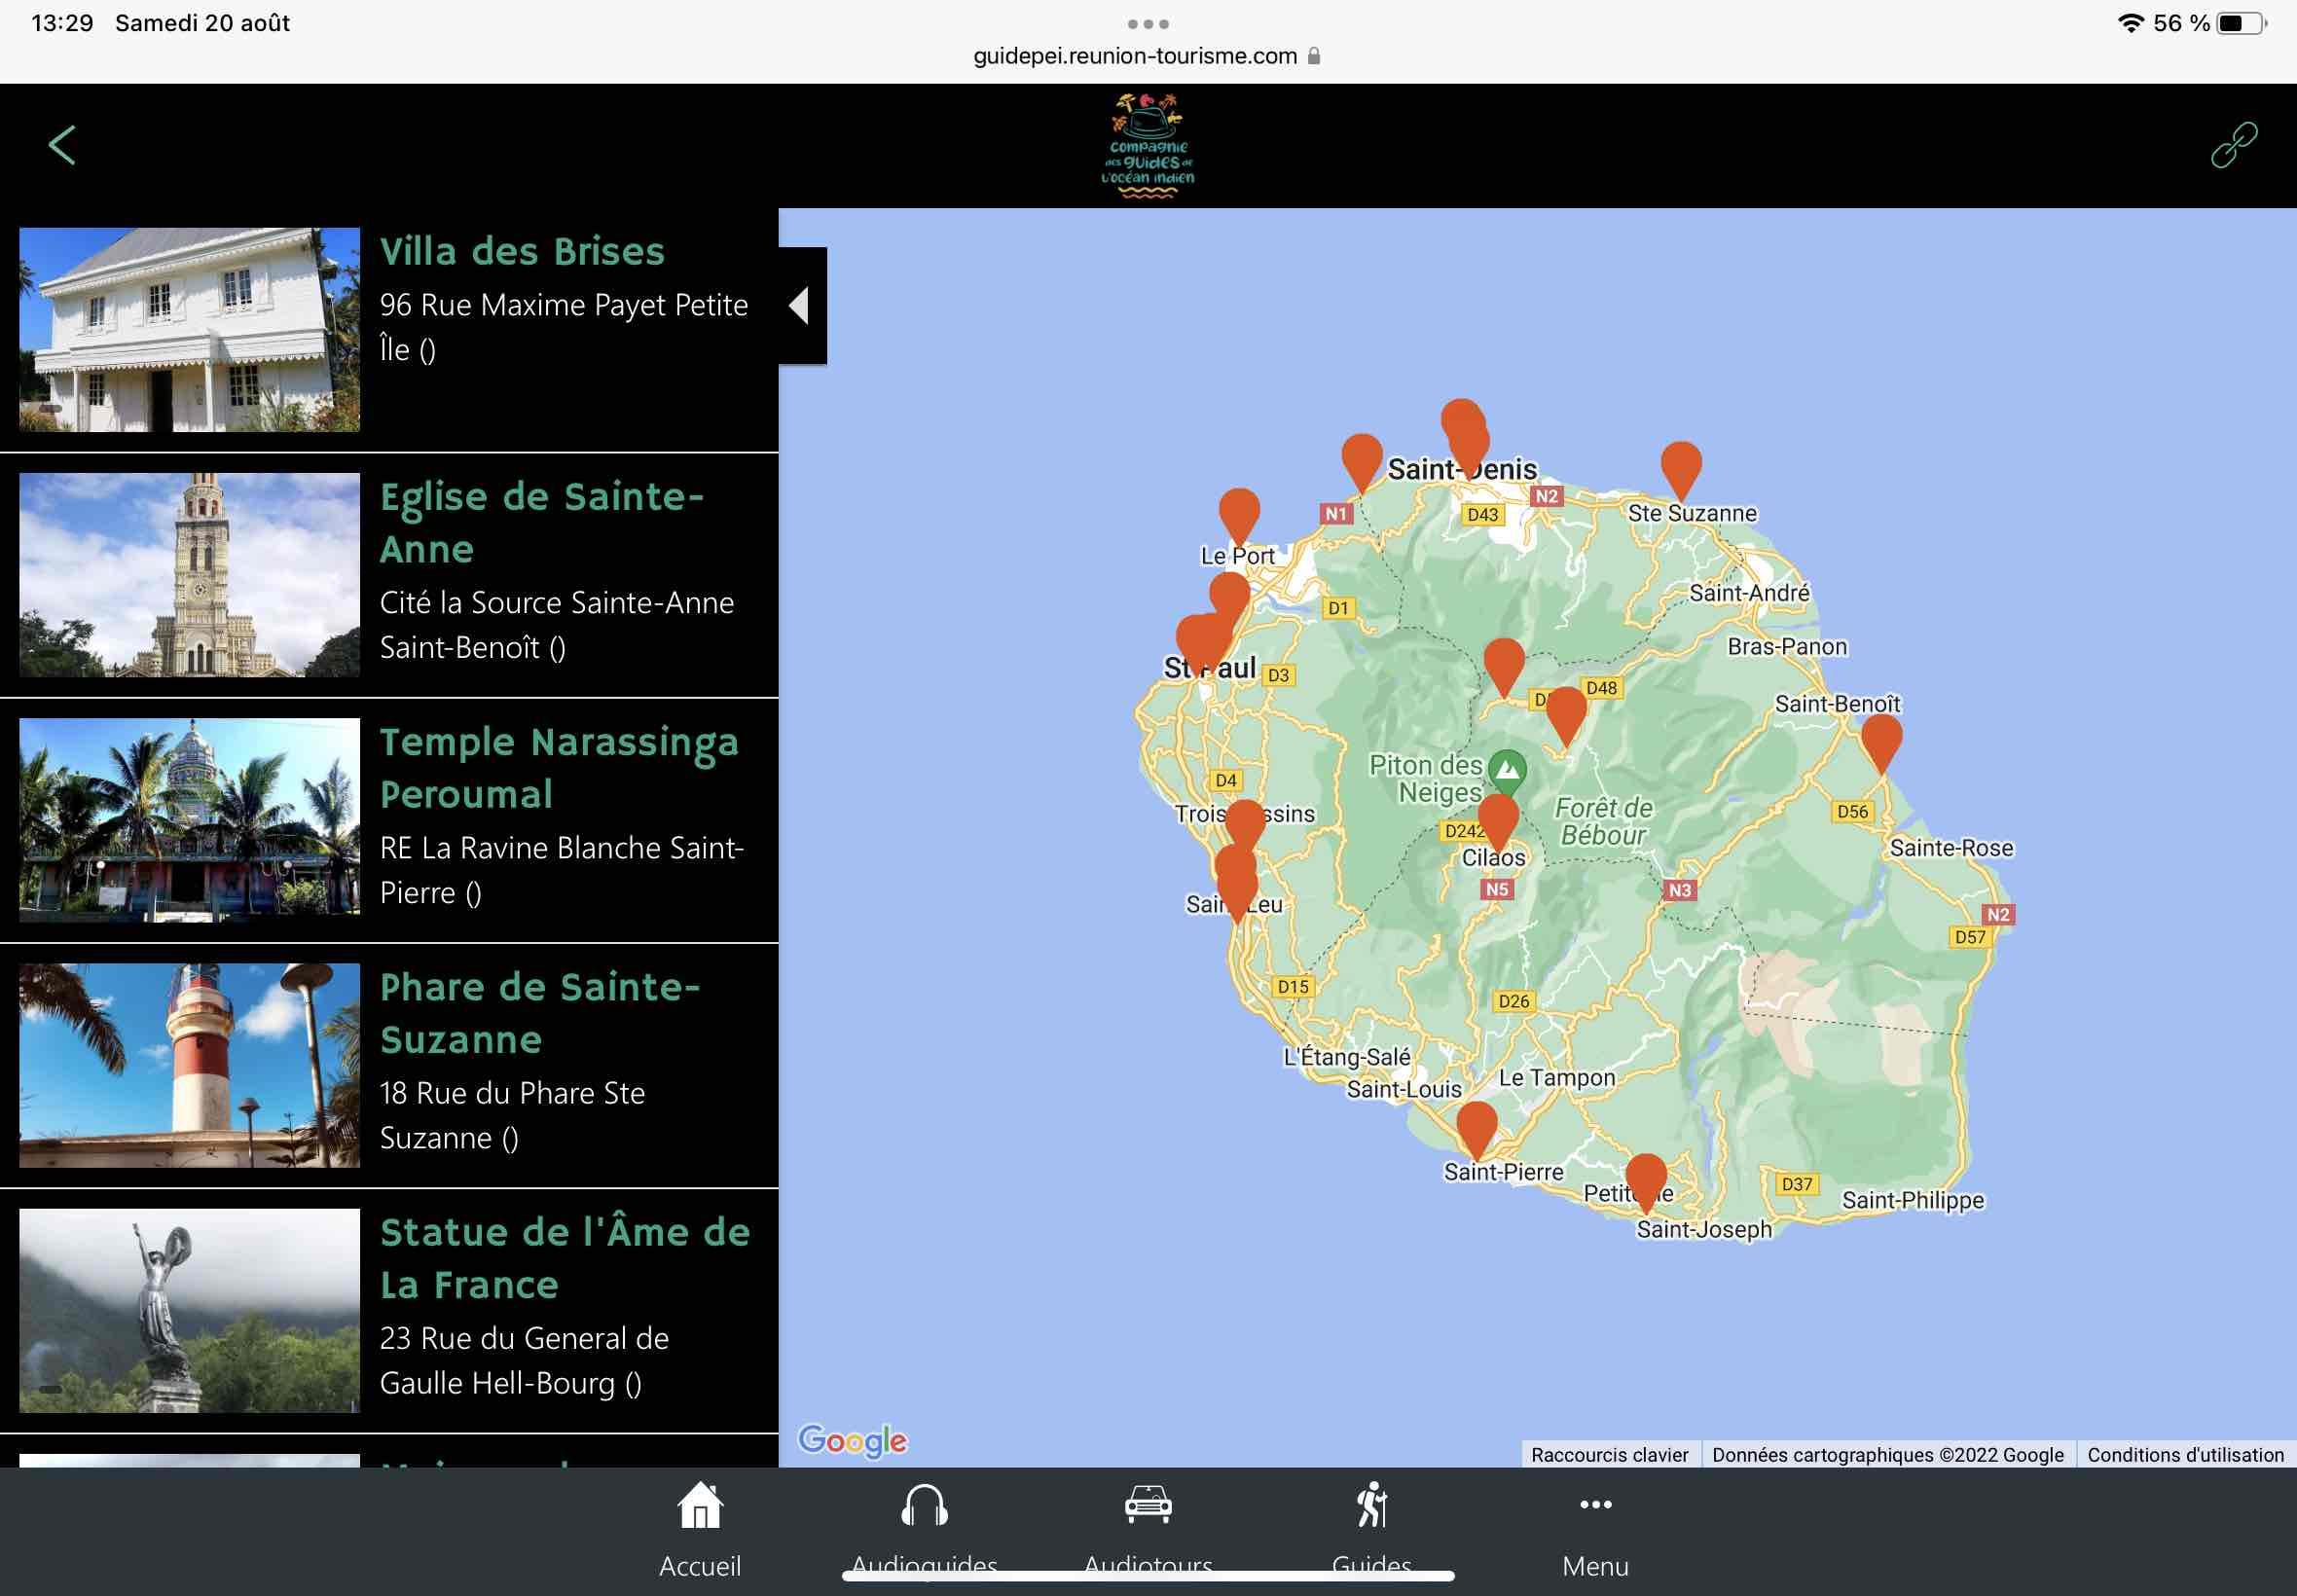Open Guides hiker icon
The width and height of the screenshot is (2297, 1596).
point(1372,1506)
